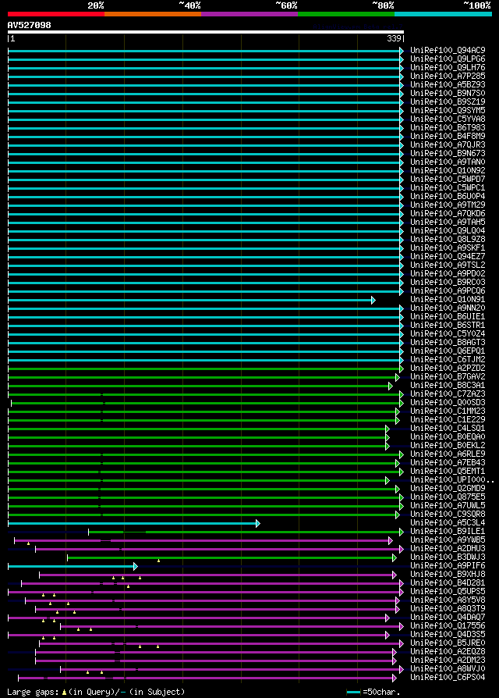Select the white AV527098 query sequence bar
Viewport: 499px width, 698px height.
point(205,32)
